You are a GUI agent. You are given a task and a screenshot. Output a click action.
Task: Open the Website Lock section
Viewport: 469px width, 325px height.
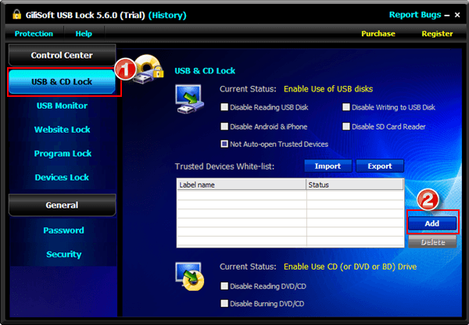[62, 130]
